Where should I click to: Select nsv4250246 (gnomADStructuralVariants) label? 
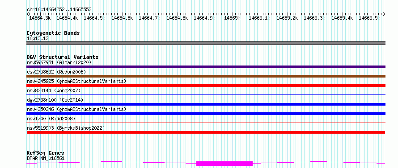coord(76,109)
